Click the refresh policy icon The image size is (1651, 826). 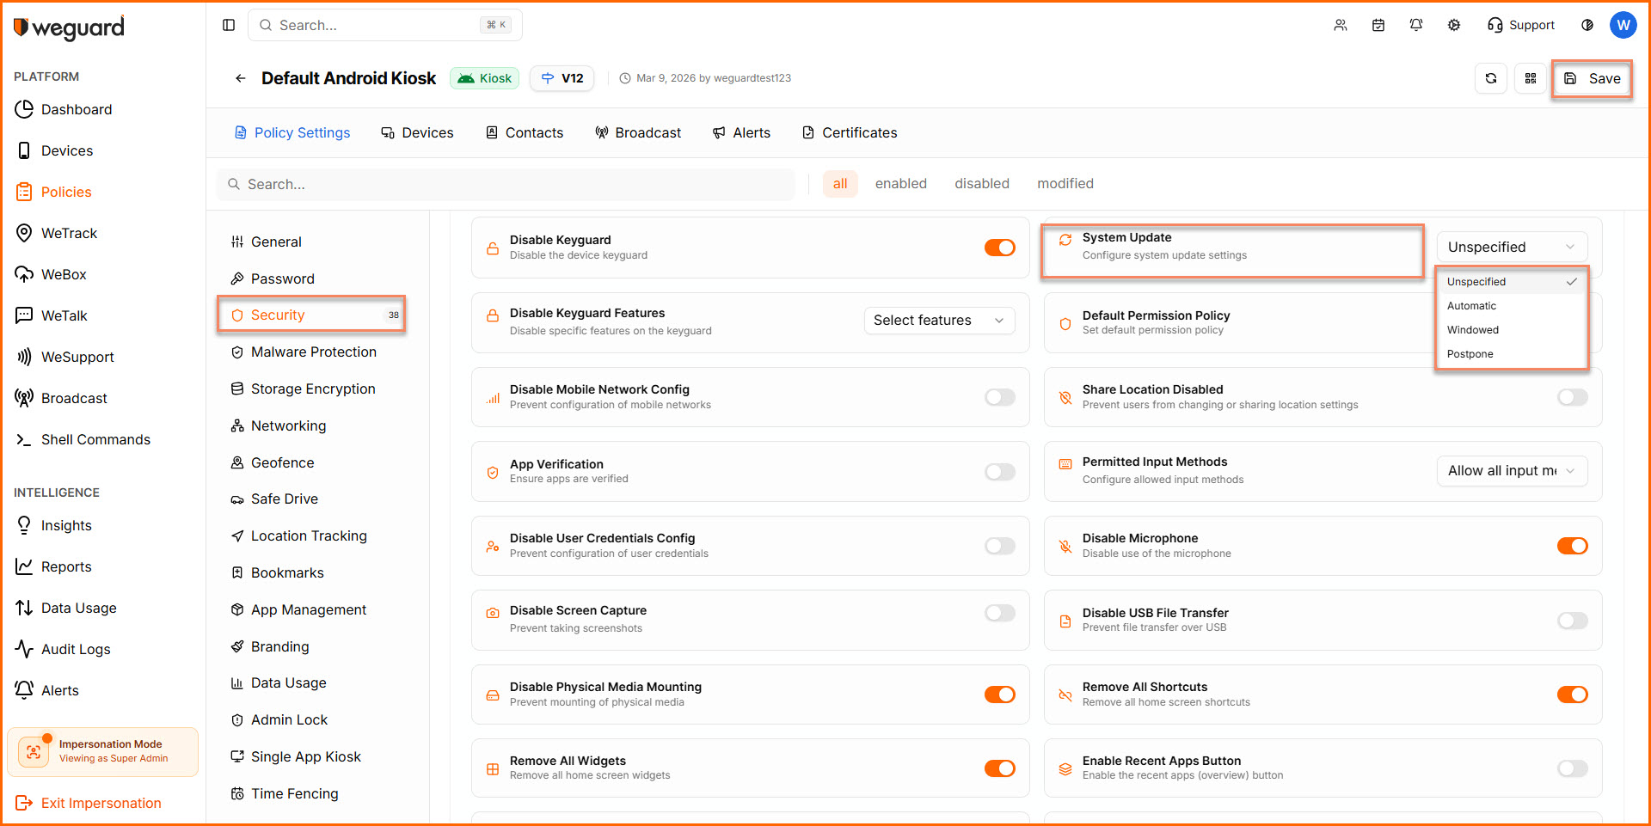tap(1490, 78)
